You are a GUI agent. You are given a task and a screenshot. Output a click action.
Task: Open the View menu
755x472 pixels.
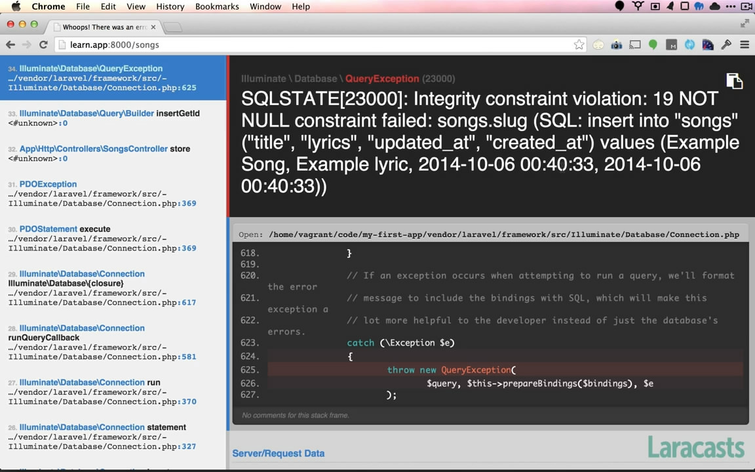tap(136, 7)
